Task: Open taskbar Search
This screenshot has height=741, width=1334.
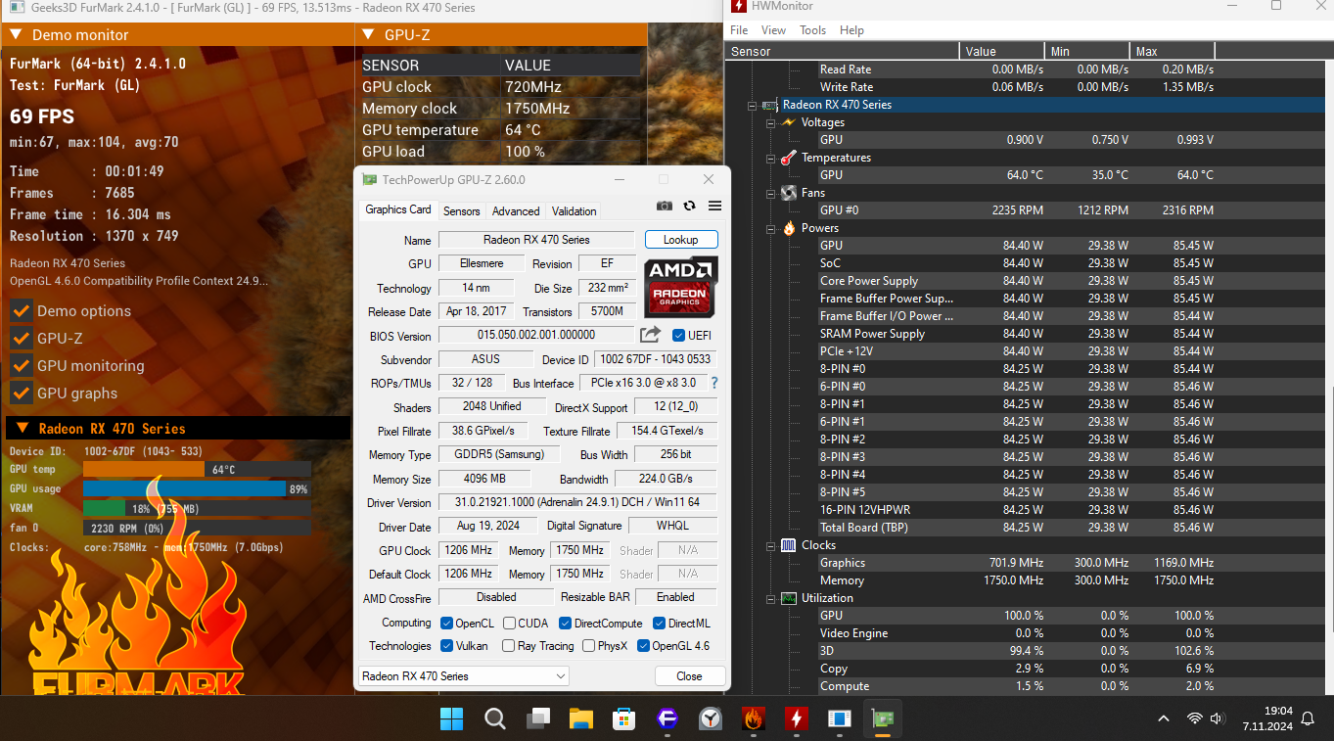Action: [x=495, y=719]
